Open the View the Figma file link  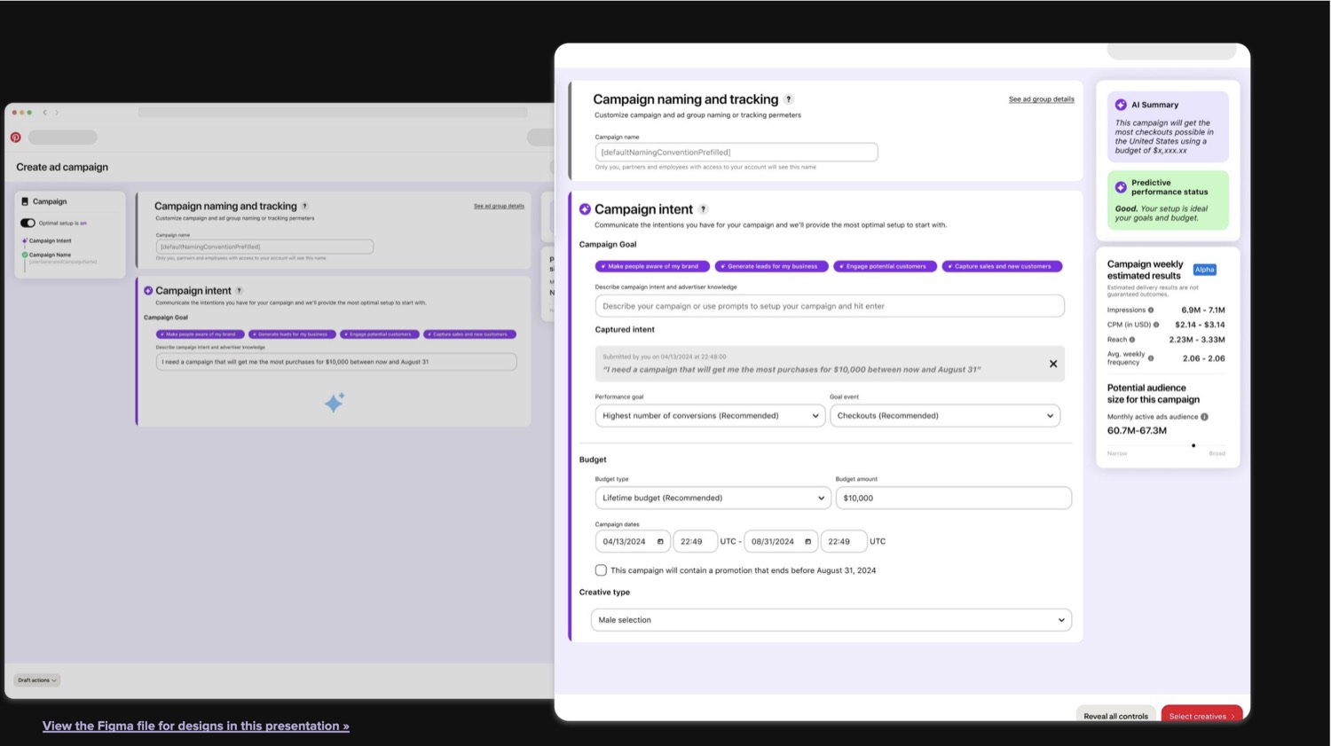click(x=196, y=726)
